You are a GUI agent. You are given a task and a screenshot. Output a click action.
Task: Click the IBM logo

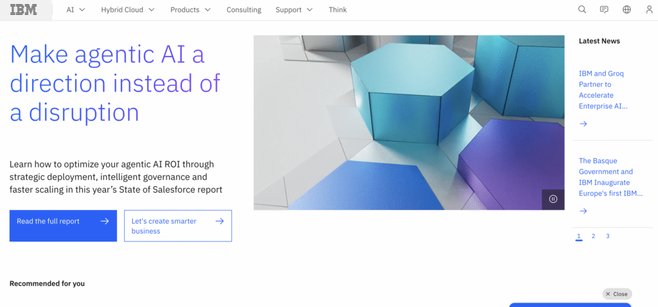24,10
